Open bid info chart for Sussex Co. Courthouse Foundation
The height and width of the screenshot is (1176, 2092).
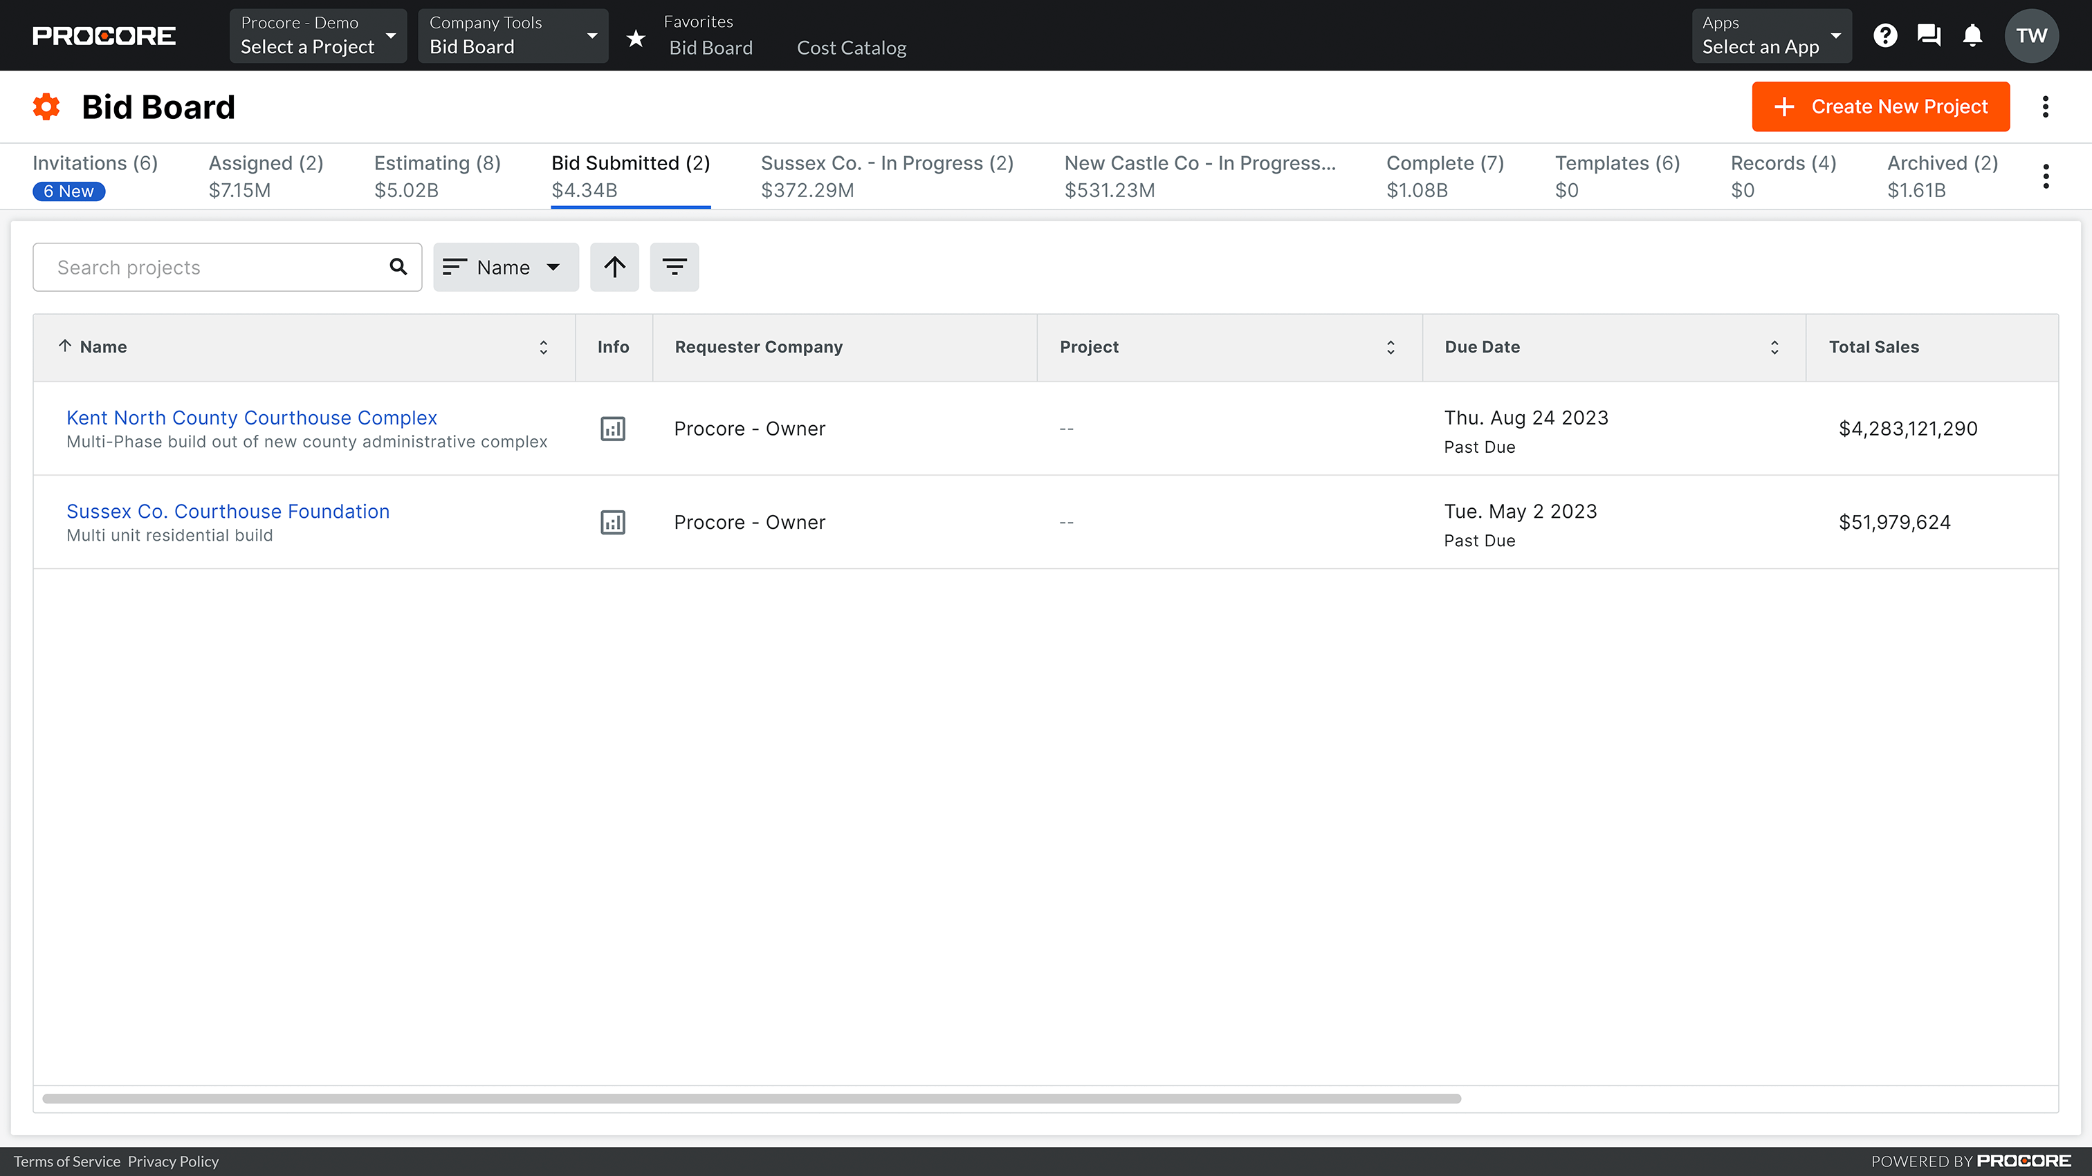613,522
